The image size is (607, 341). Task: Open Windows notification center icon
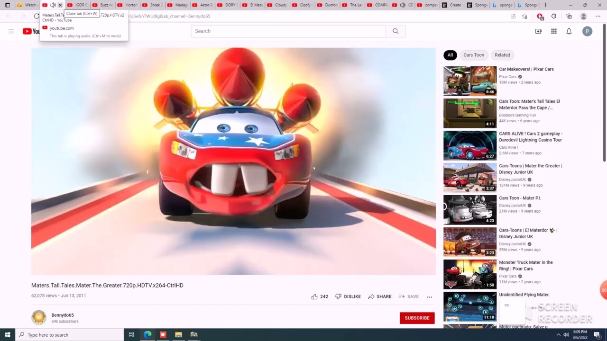click(x=598, y=334)
